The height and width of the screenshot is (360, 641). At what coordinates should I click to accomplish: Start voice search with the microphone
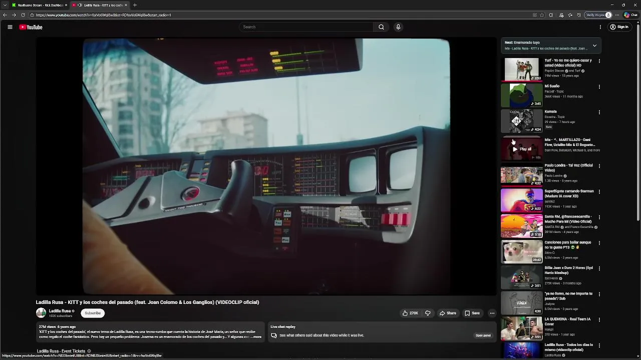coord(398,27)
